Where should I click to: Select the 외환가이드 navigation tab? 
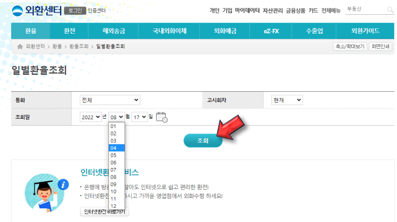pos(365,31)
